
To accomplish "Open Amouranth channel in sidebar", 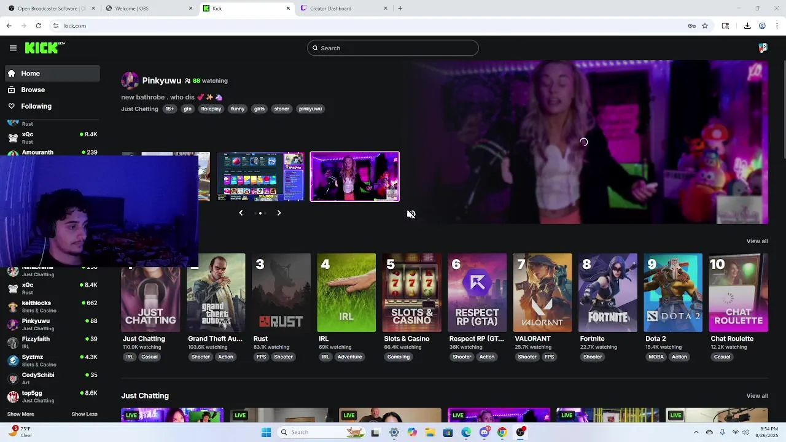I will pyautogui.click(x=53, y=152).
